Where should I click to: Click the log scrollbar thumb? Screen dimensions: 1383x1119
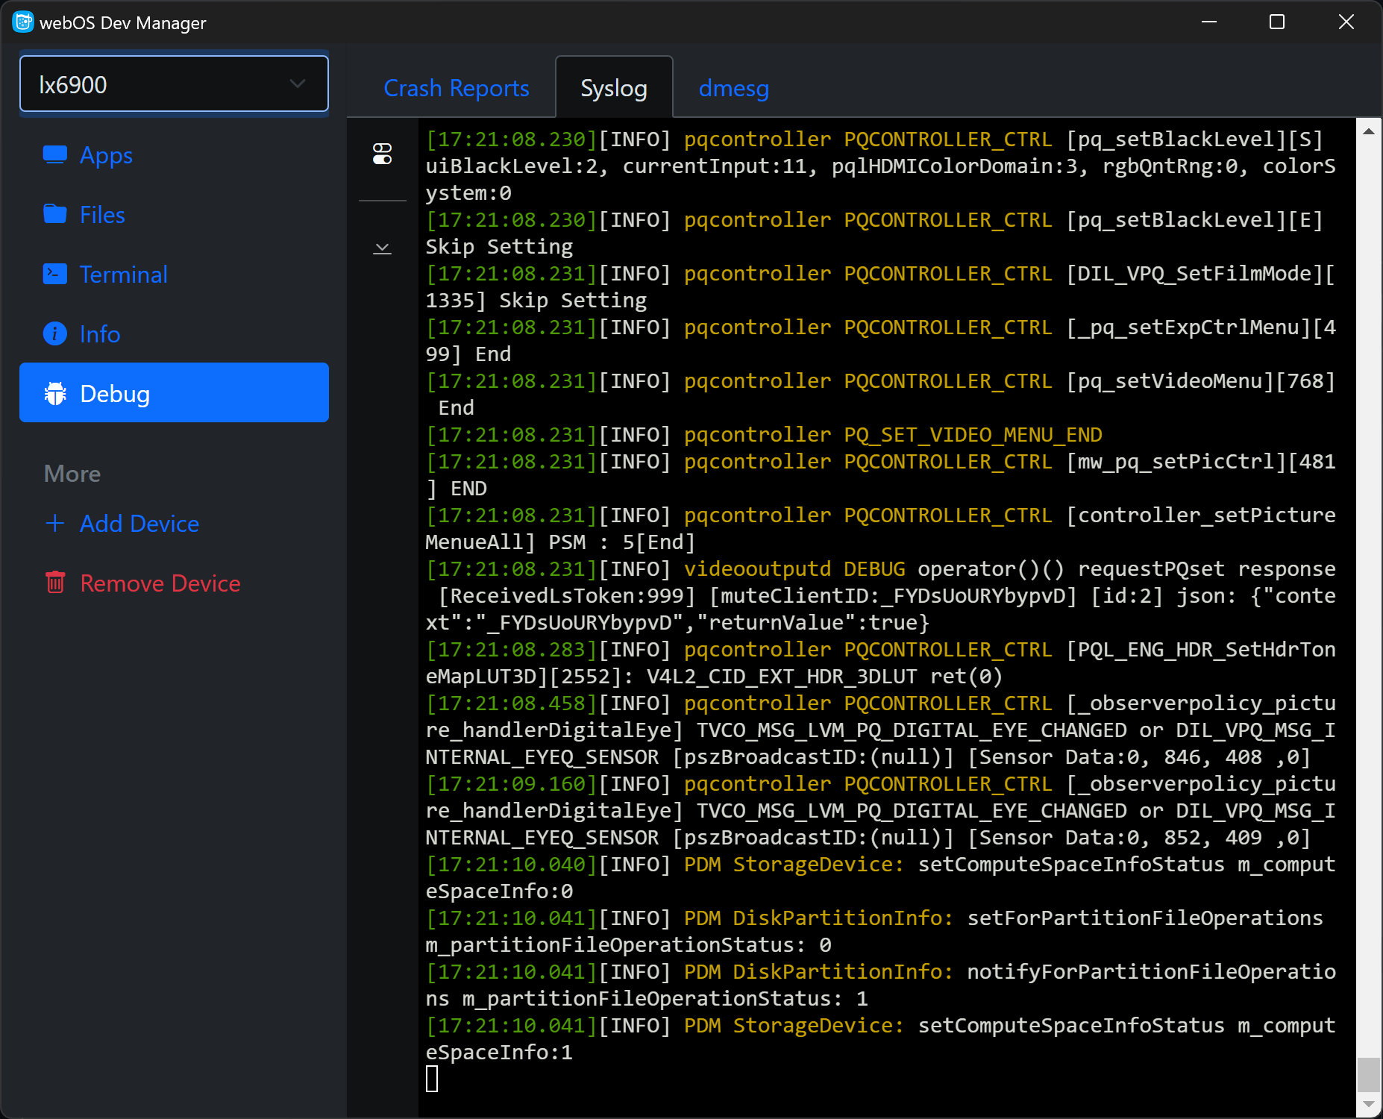point(1368,1074)
